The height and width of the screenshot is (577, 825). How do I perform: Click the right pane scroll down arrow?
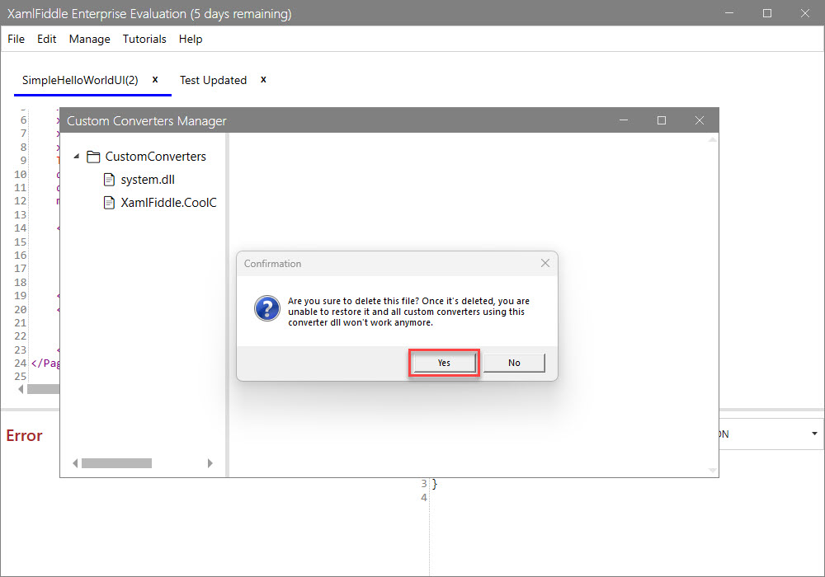tap(713, 471)
